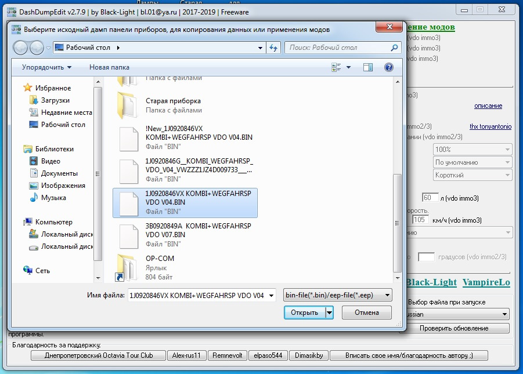Click Новая папка toolbar button

[x=109, y=67]
